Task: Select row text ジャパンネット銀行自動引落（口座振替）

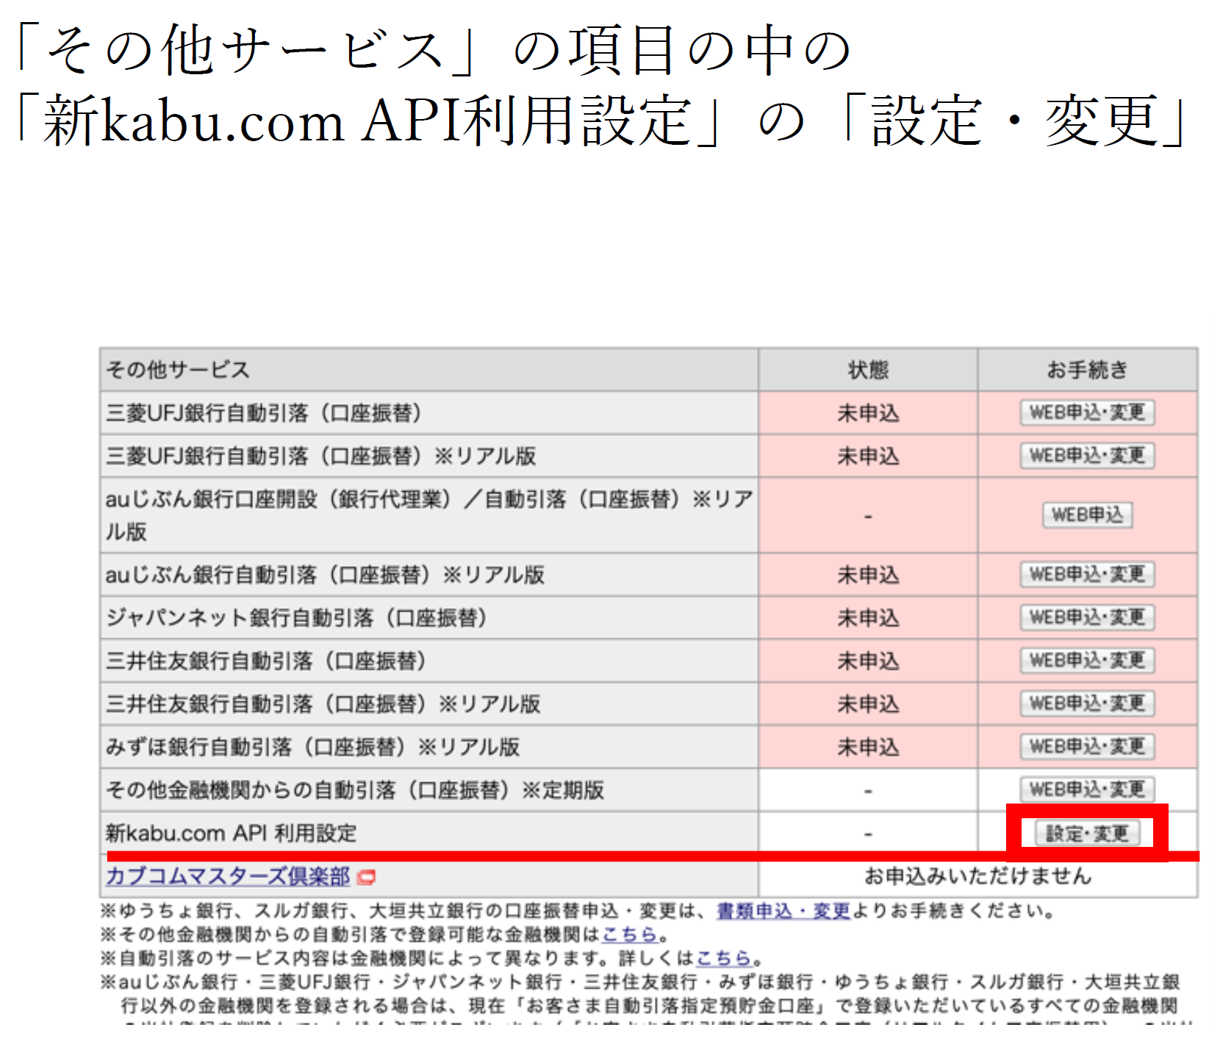Action: tap(296, 618)
